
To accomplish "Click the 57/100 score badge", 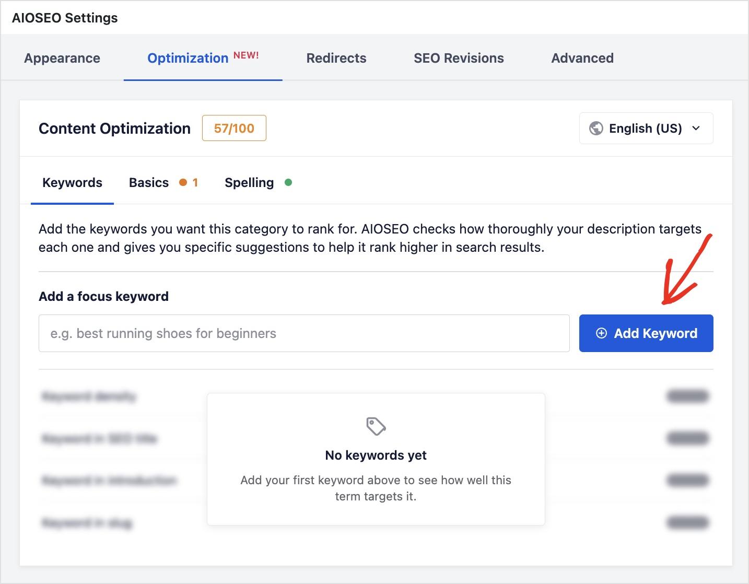I will [x=234, y=129].
